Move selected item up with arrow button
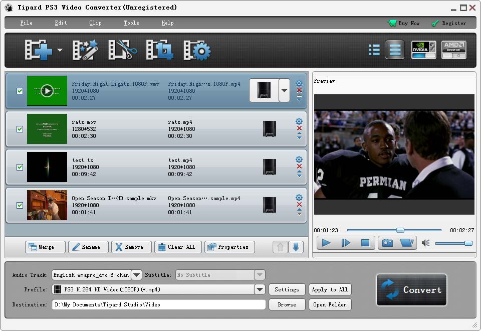 point(280,247)
